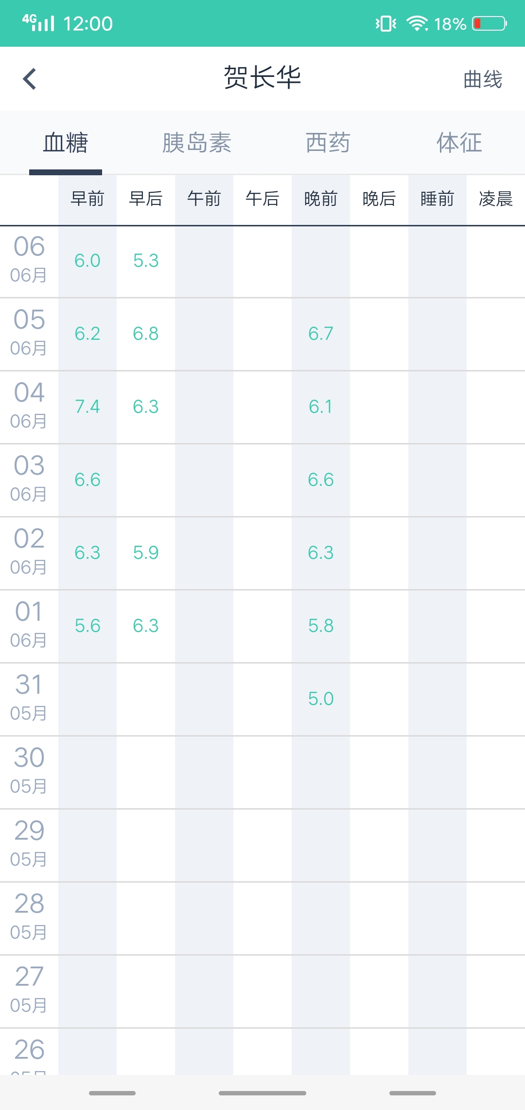Open the 曲线 curve view

[x=483, y=79]
